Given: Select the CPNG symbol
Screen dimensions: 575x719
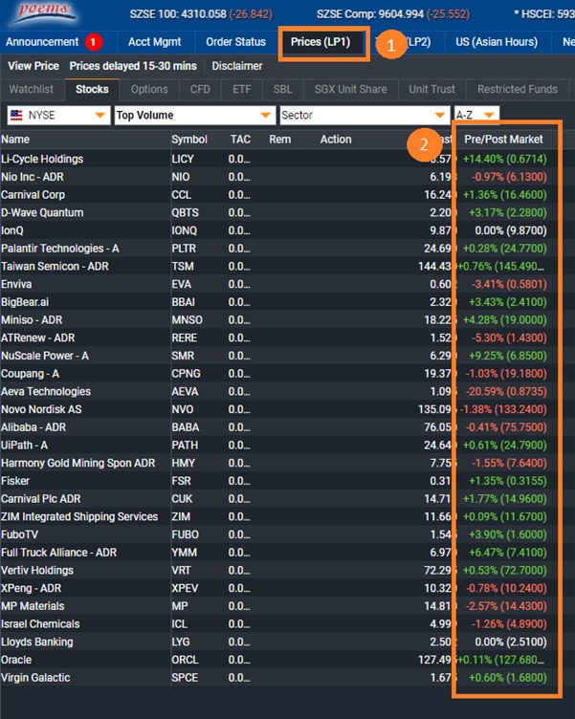Looking at the screenshot, I should (186, 374).
